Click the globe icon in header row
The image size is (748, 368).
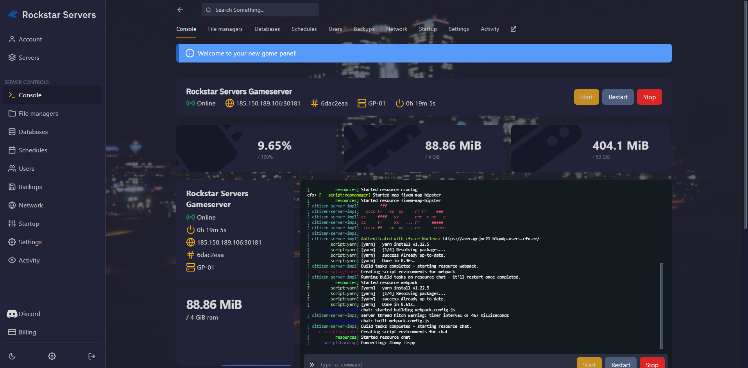(230, 103)
